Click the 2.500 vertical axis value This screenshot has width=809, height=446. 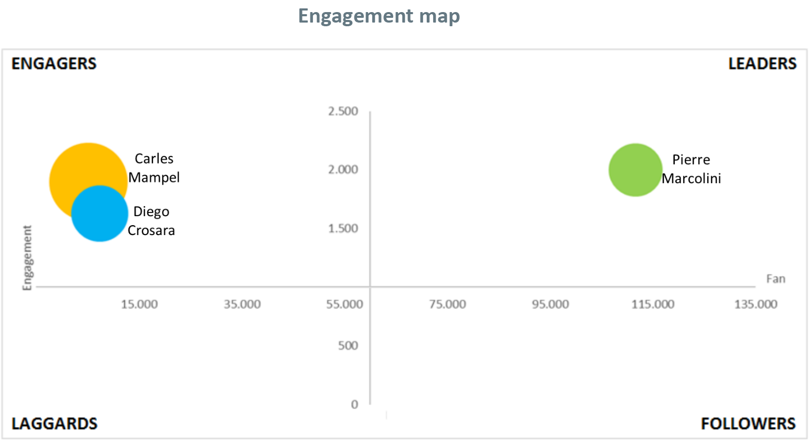pos(343,111)
